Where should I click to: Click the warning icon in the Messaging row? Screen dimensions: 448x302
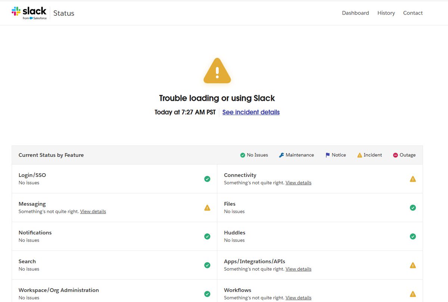click(207, 208)
